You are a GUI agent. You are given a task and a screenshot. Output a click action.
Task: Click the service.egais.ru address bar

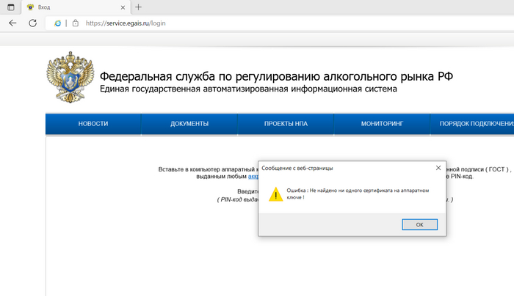(x=220, y=23)
